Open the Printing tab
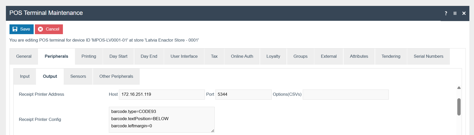474x135 pixels. coord(89,56)
